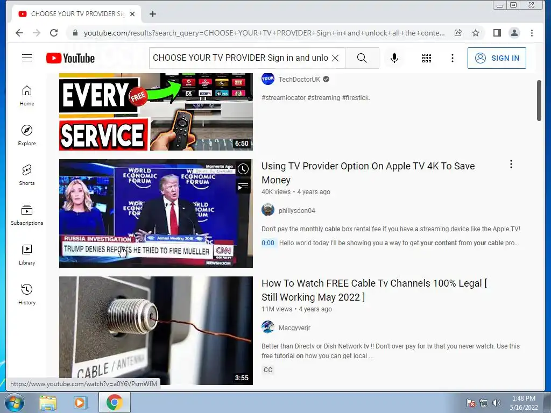Go back in the browser
This screenshot has width=551, height=413.
(x=19, y=33)
